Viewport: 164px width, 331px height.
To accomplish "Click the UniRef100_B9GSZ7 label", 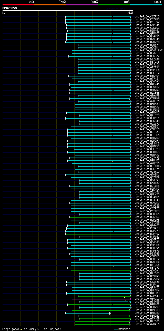I will (x=147, y=56).
